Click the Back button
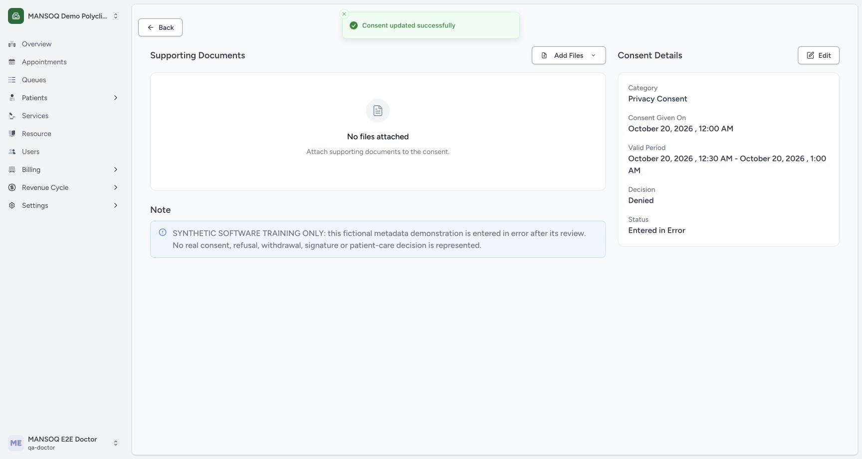This screenshot has width=862, height=459. click(160, 27)
